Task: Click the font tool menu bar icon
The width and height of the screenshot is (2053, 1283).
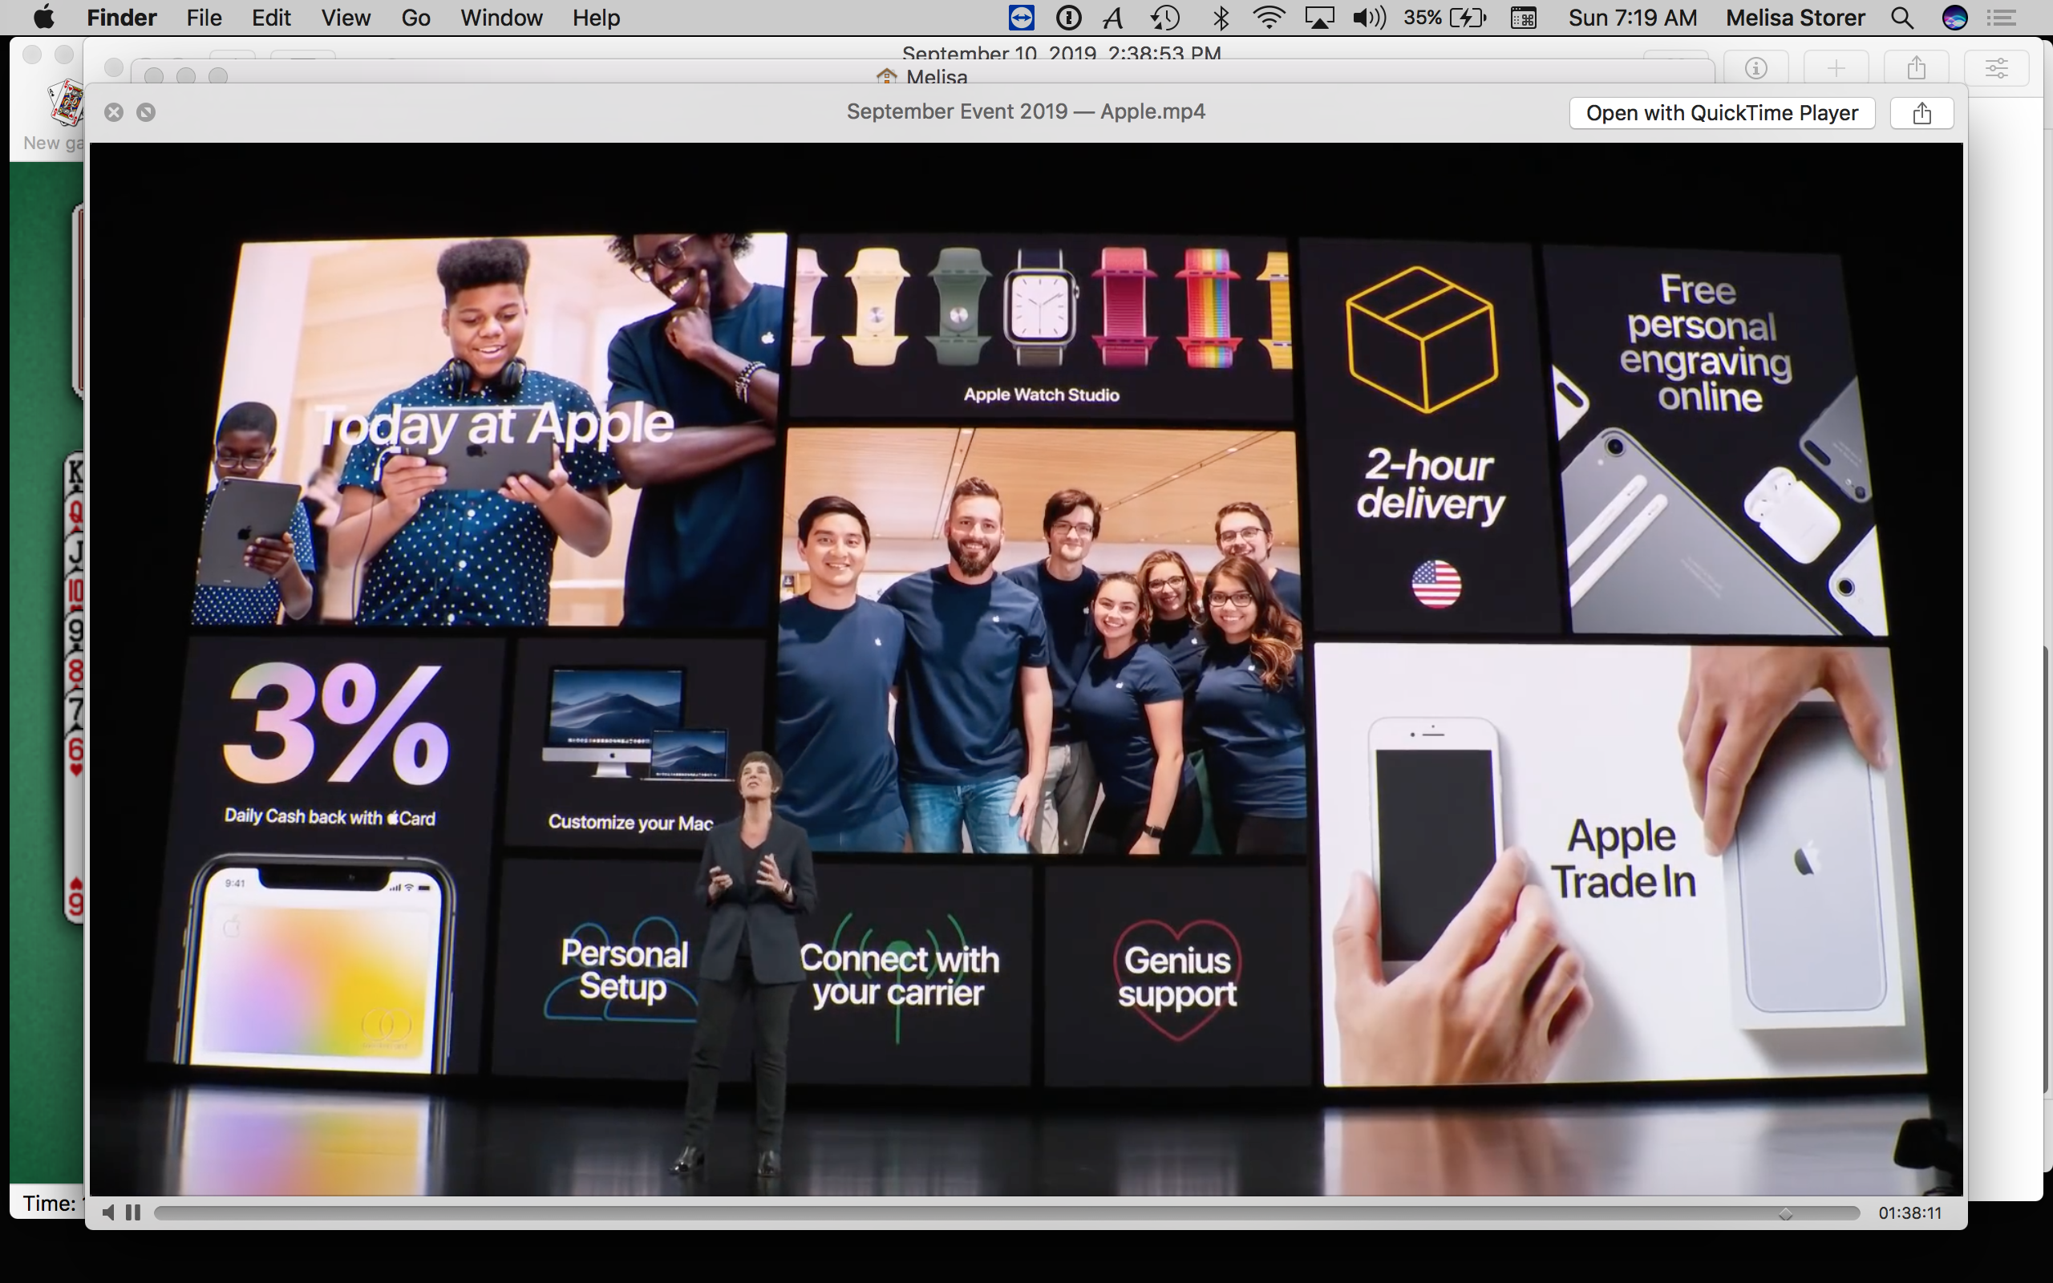Action: click(1113, 18)
